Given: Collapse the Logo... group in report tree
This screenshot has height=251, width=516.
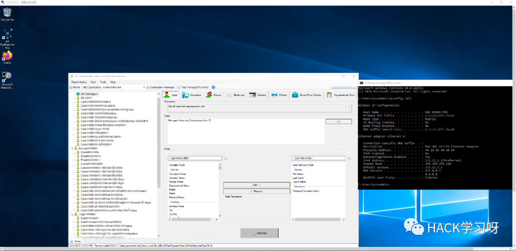Looking at the screenshot, I should click(72, 214).
